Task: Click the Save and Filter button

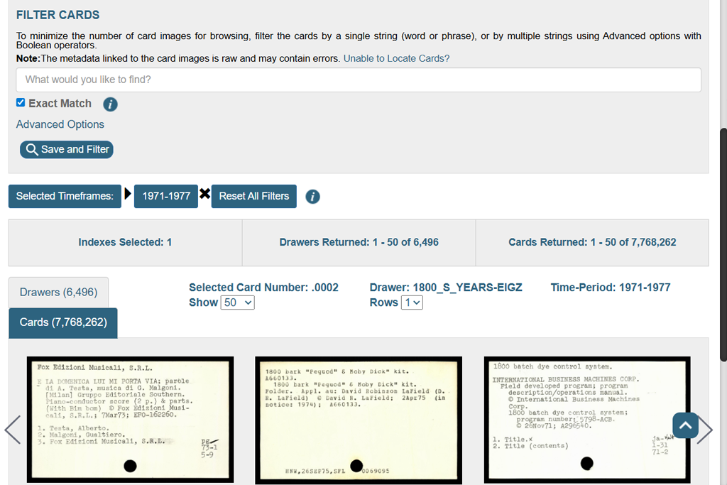Action: click(x=66, y=149)
